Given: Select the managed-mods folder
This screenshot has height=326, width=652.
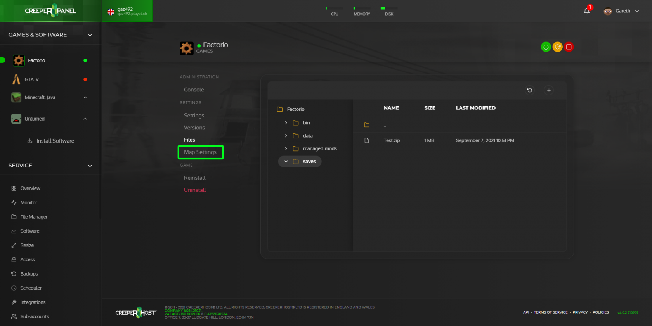Looking at the screenshot, I should coord(320,149).
